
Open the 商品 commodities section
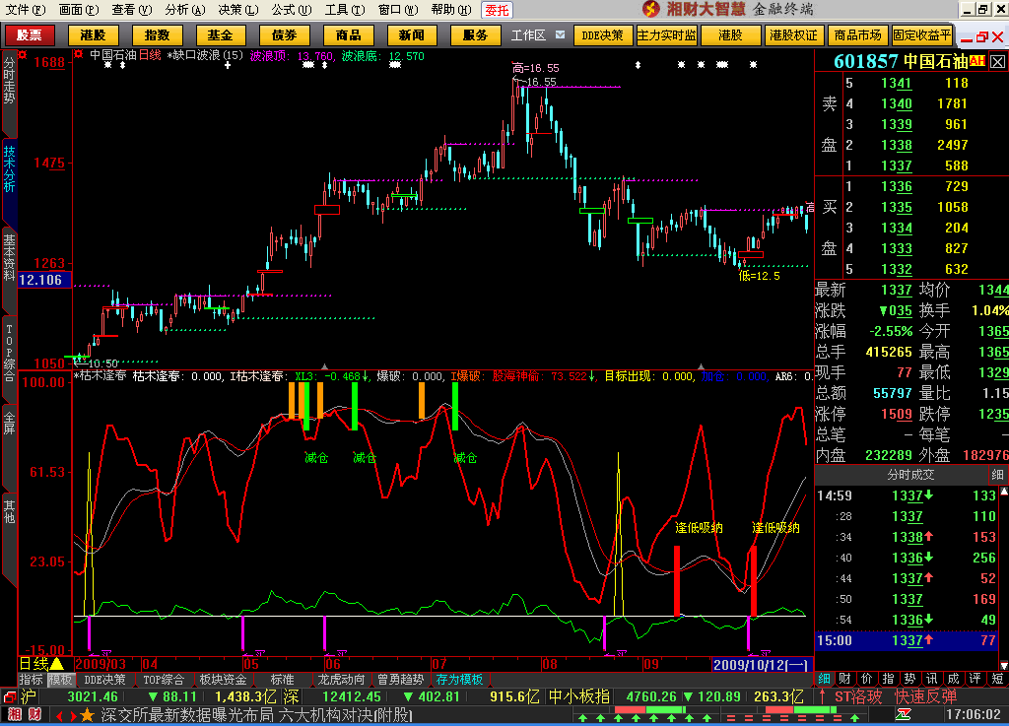coord(348,35)
